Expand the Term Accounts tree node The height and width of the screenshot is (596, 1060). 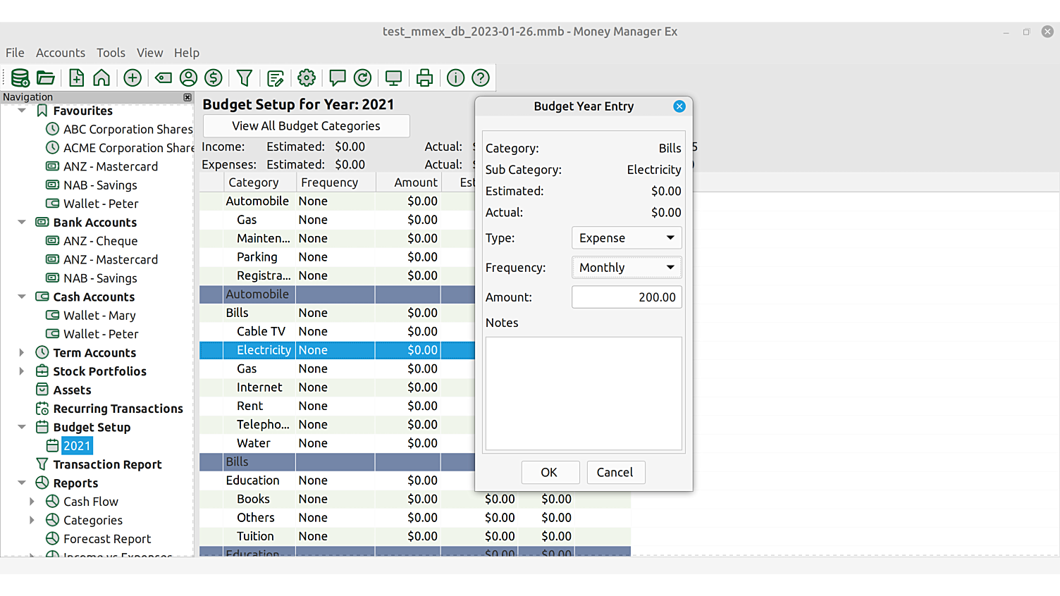[x=22, y=353]
